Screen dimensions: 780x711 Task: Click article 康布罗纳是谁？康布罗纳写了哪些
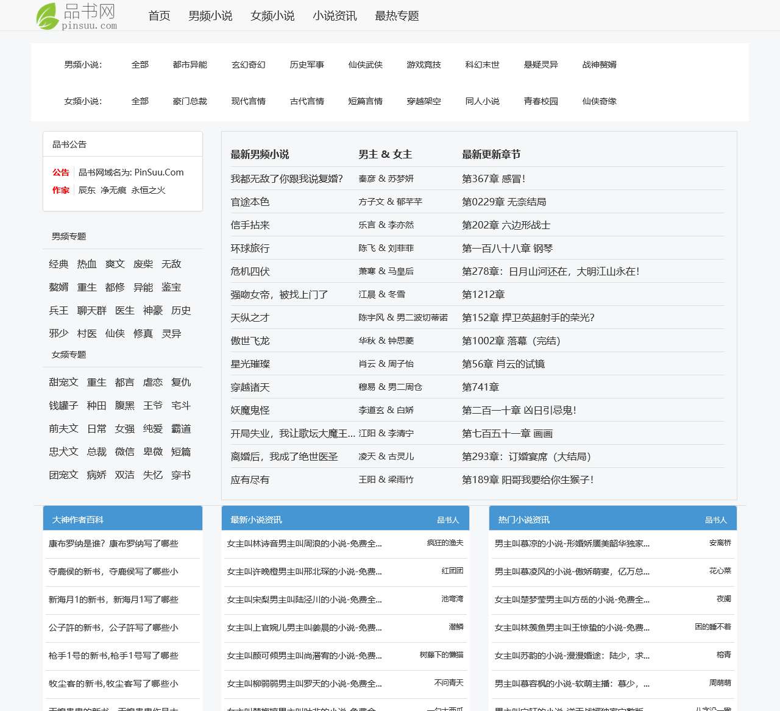(113, 544)
